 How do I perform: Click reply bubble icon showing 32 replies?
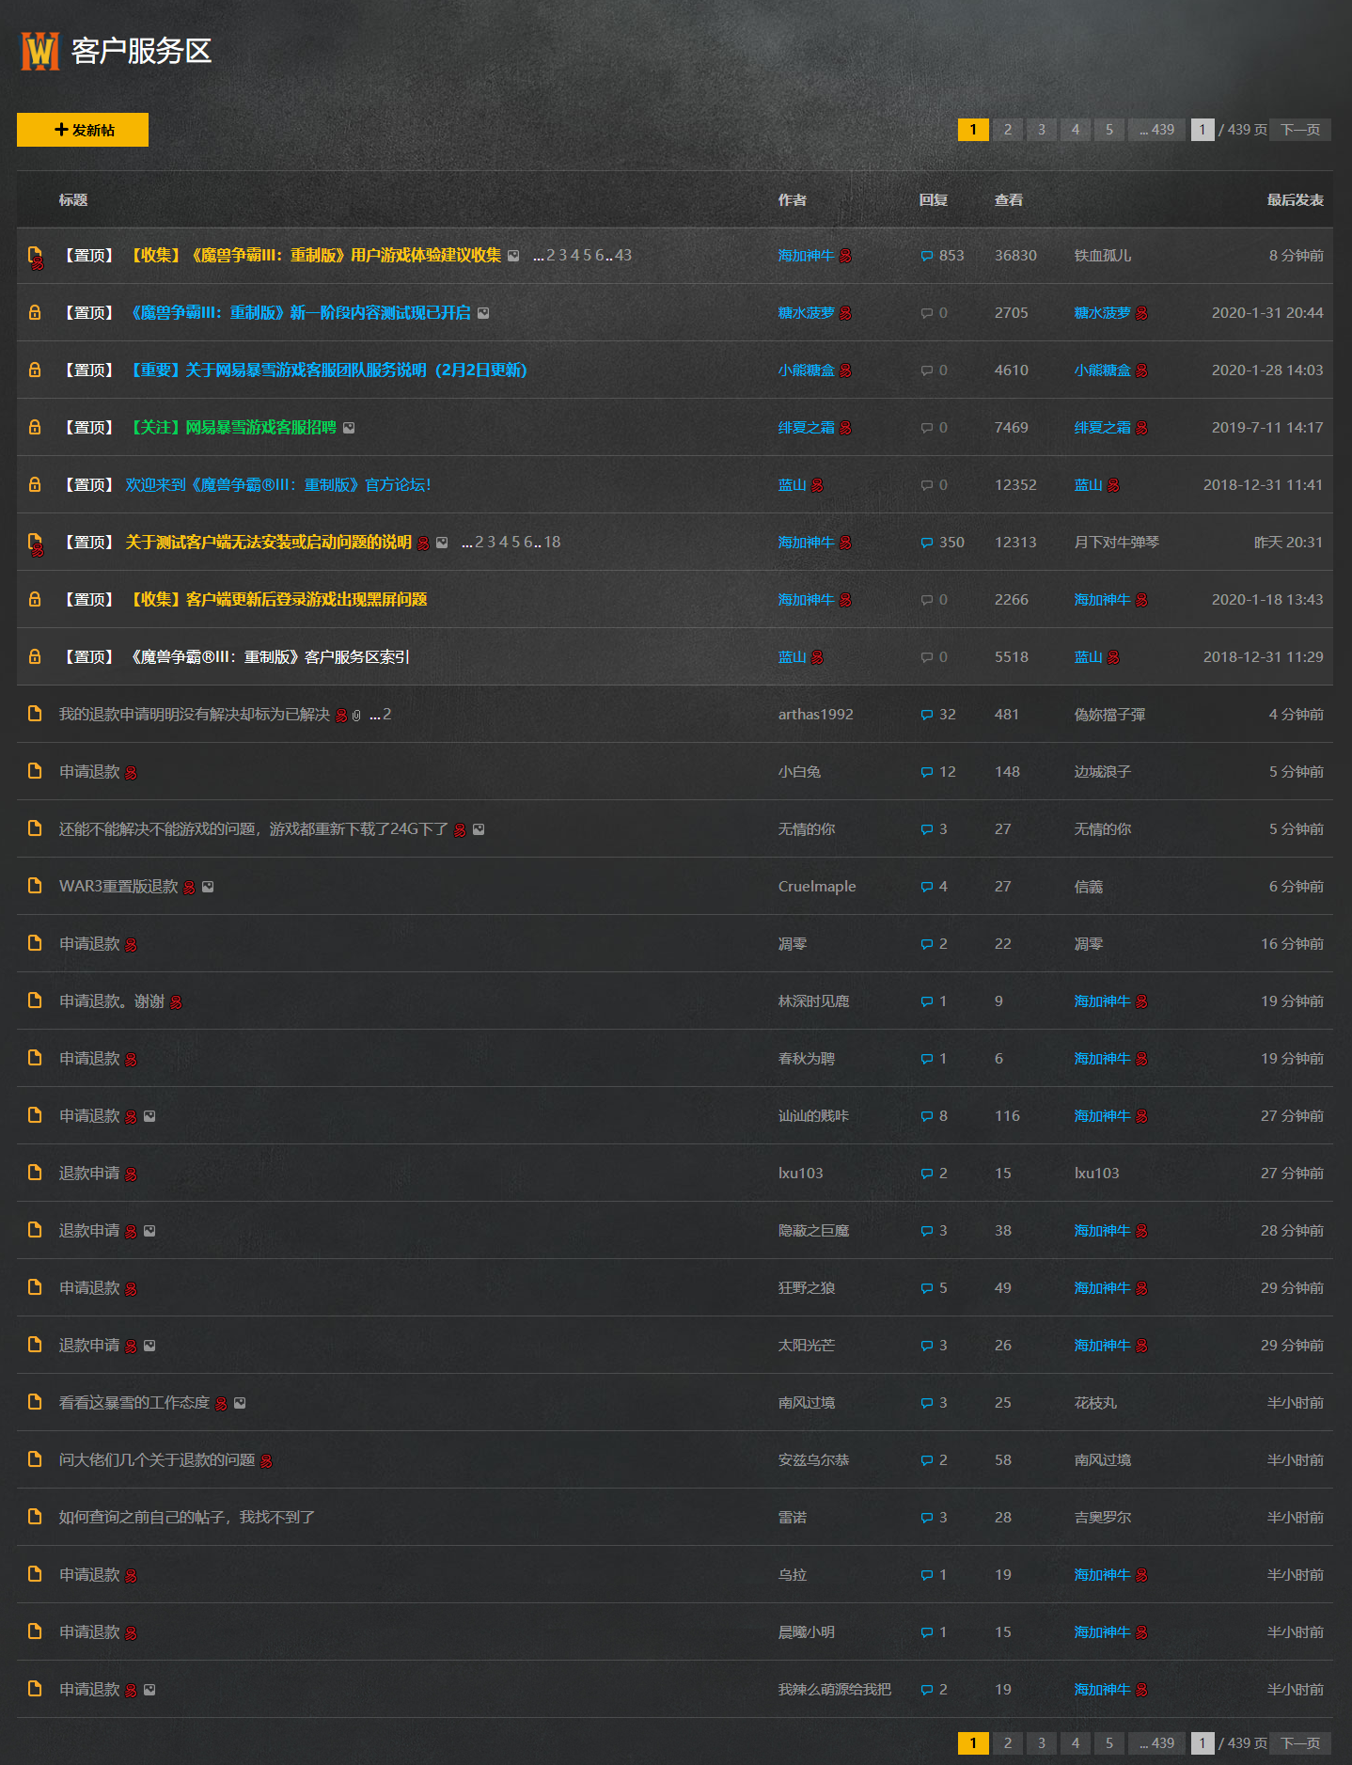(x=927, y=716)
